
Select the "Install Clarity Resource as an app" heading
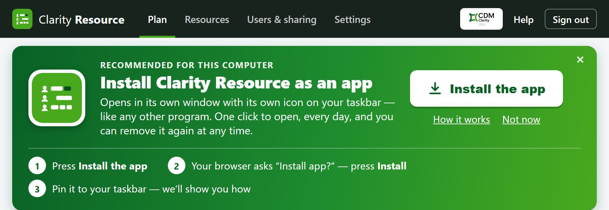[236, 83]
